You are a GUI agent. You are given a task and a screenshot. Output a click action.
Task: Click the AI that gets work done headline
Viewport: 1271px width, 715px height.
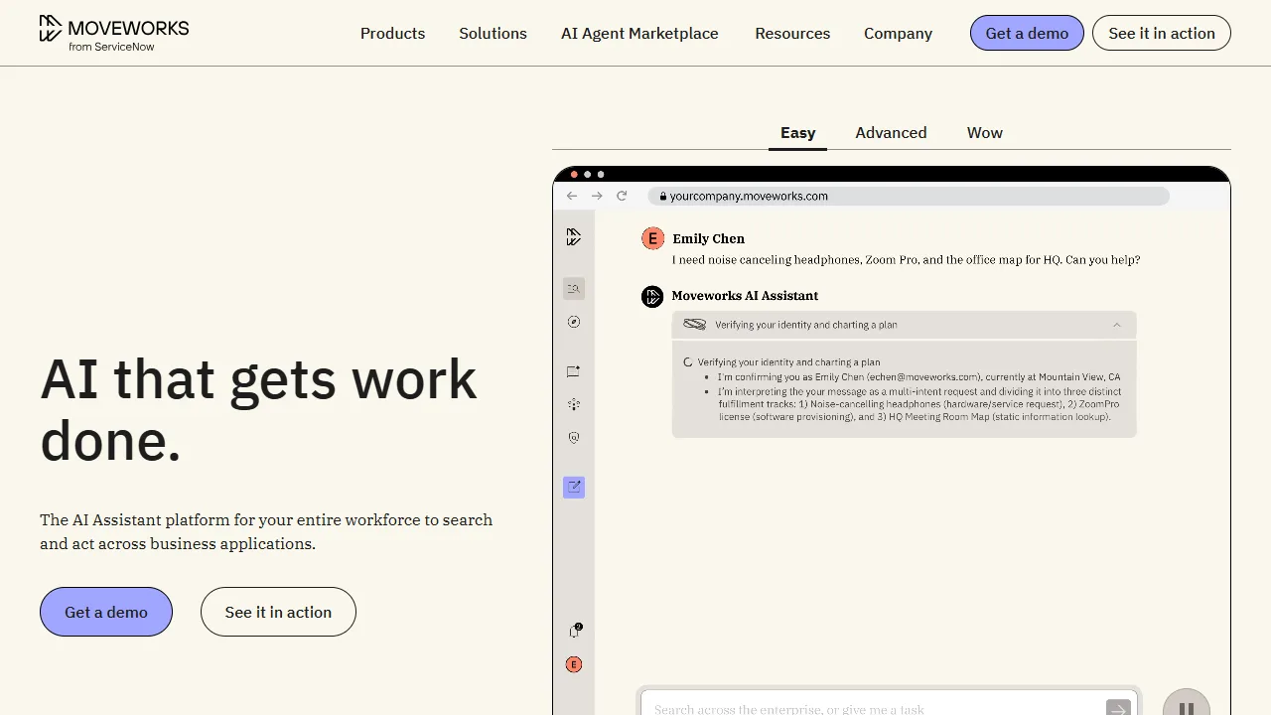pyautogui.click(x=258, y=409)
